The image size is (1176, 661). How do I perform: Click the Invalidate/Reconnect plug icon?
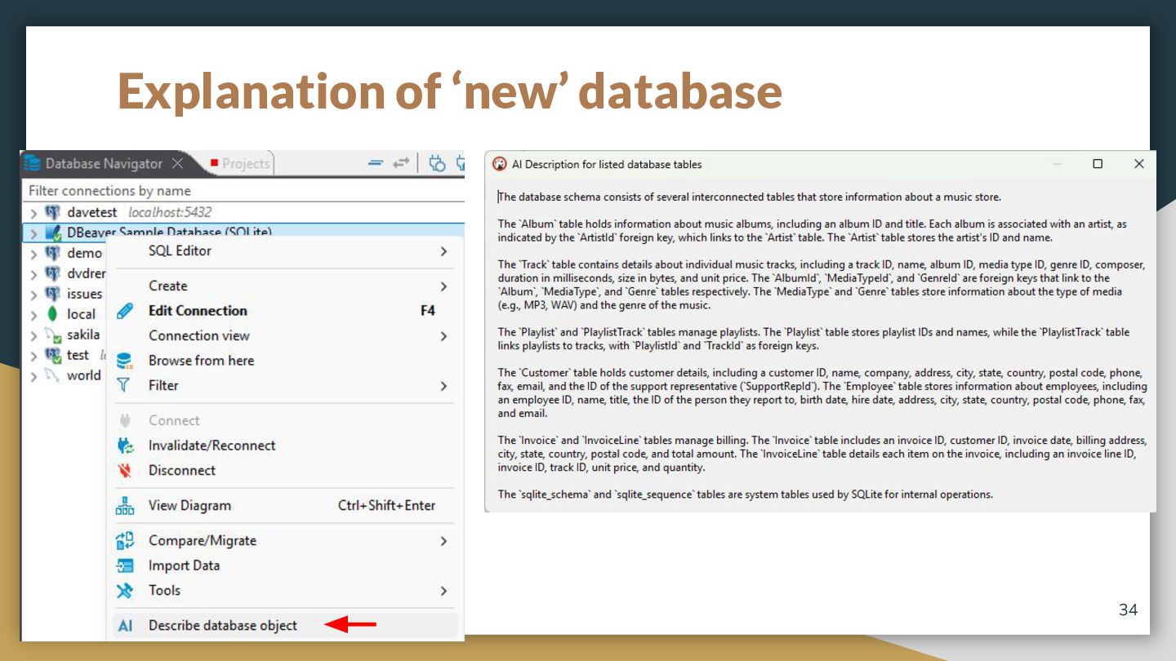click(125, 446)
